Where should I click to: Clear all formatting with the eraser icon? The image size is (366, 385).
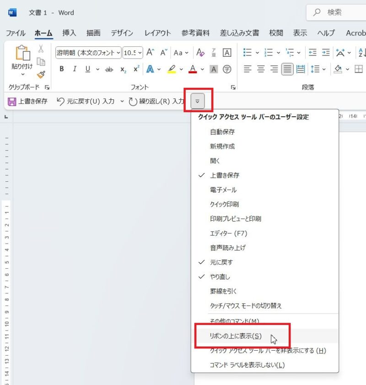click(x=200, y=53)
